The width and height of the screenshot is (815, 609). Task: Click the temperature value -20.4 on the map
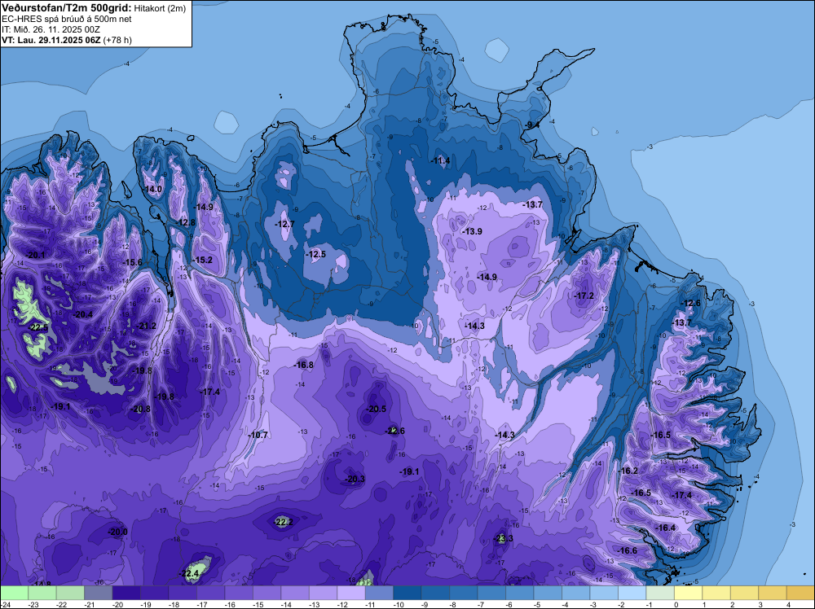point(83,314)
